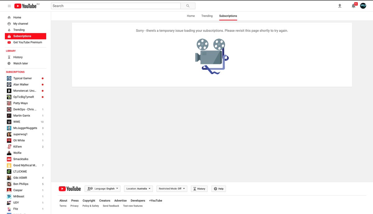The image size is (373, 214).
Task: Open the UDY subscription
Action: coord(25,203)
